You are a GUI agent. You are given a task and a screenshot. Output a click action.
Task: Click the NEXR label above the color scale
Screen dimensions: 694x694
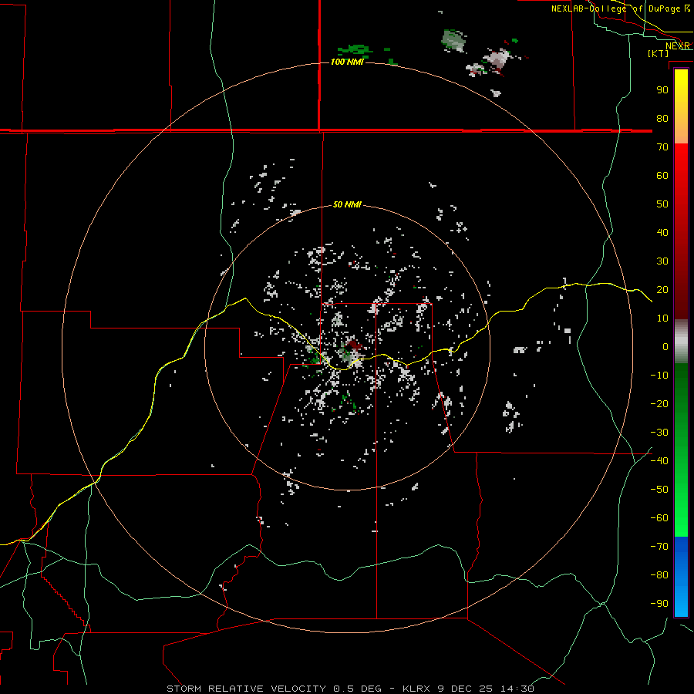(678, 46)
